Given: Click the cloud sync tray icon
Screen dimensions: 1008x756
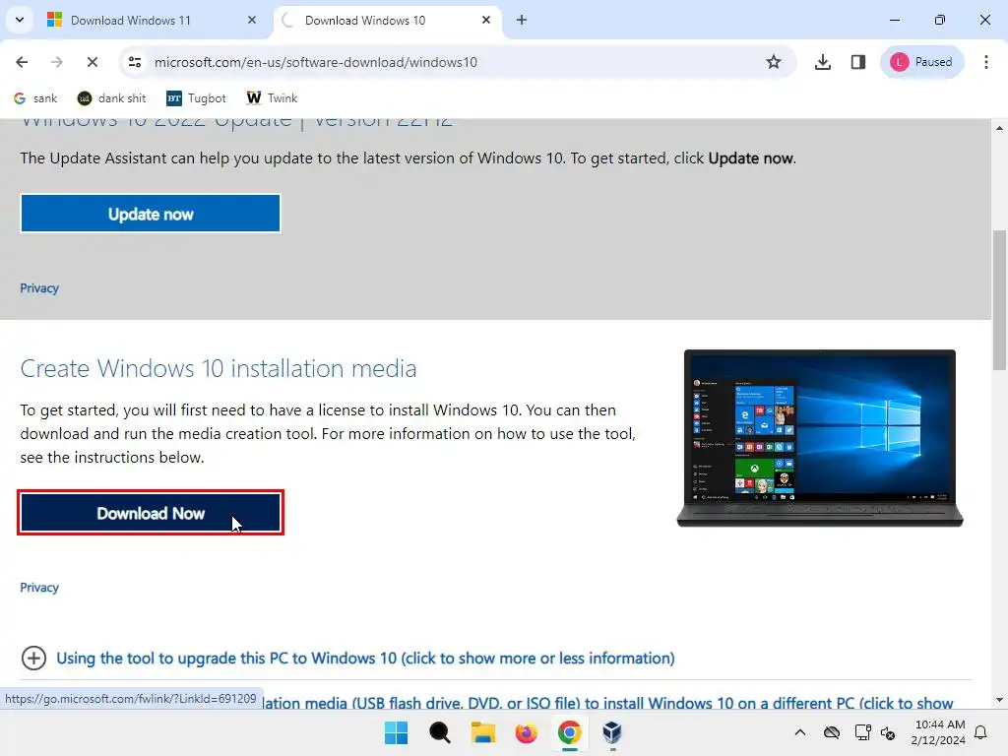Looking at the screenshot, I should (832, 732).
